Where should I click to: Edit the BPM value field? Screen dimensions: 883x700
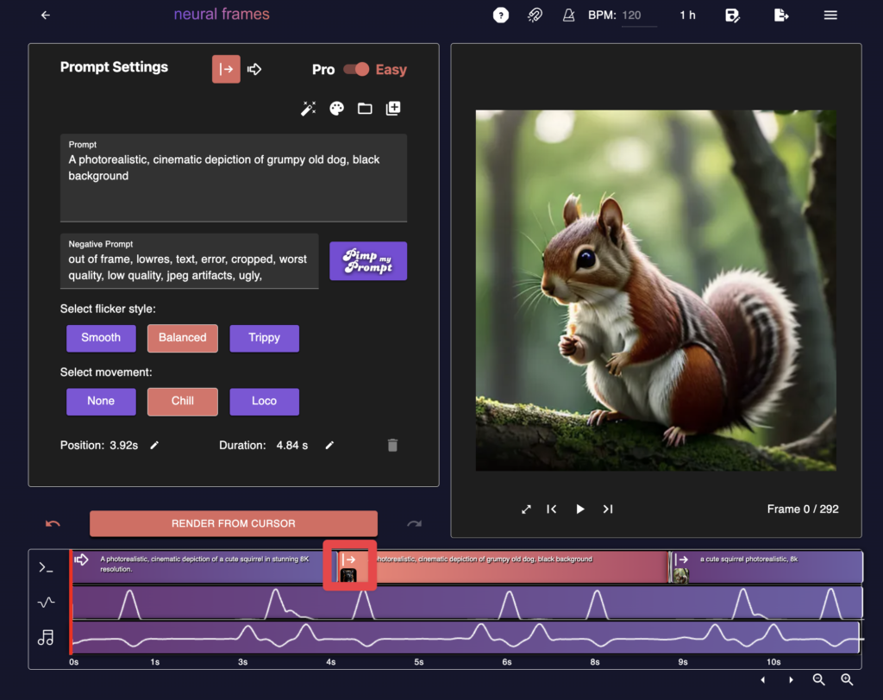click(x=637, y=15)
